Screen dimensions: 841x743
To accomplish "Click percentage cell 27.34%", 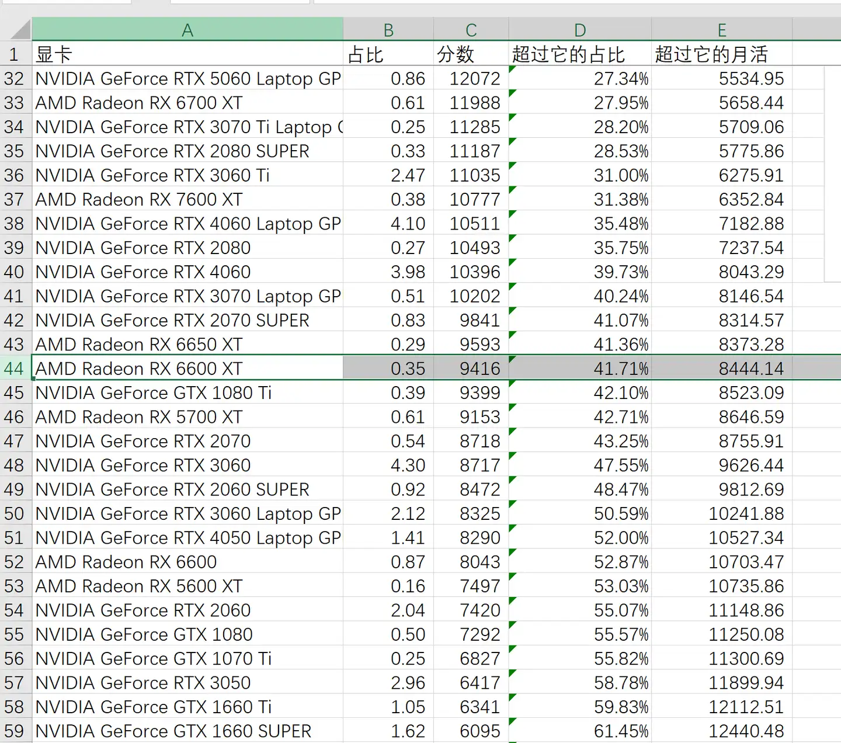I will click(580, 78).
